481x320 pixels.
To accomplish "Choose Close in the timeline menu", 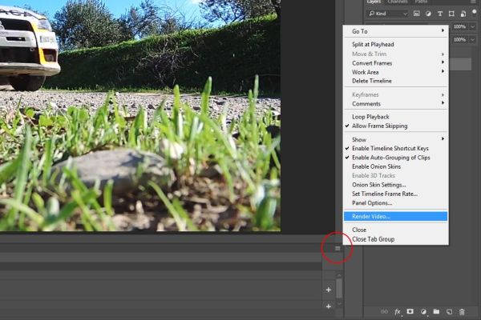I will click(x=396, y=230).
